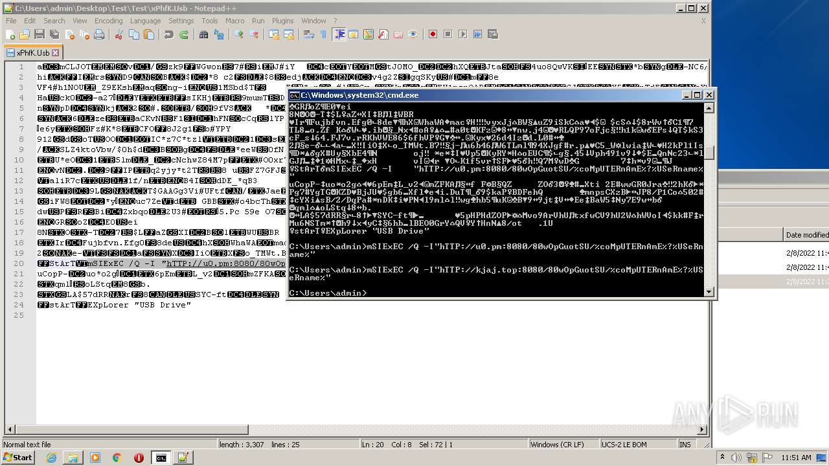Click the Close document toolbar icon

coord(69,34)
